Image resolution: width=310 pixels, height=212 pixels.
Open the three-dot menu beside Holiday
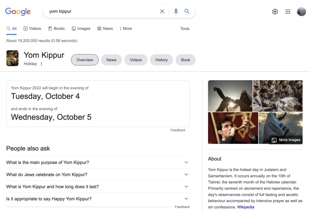pos(41,64)
